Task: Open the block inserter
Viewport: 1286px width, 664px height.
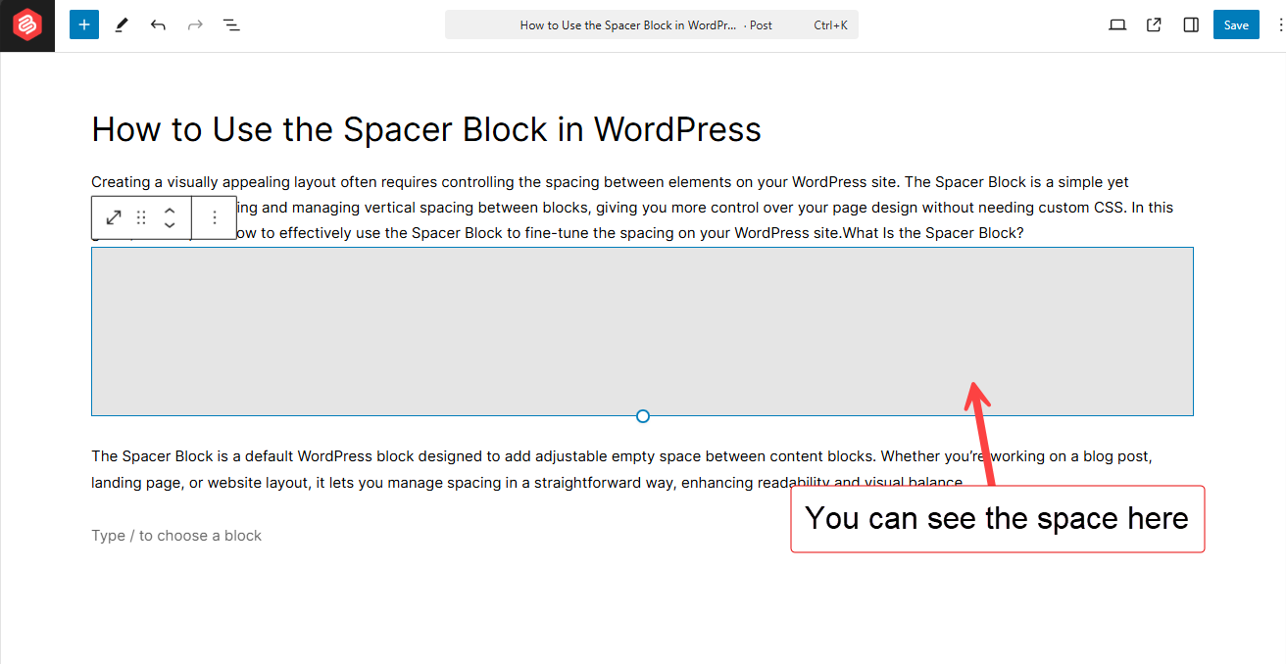Action: [x=83, y=24]
